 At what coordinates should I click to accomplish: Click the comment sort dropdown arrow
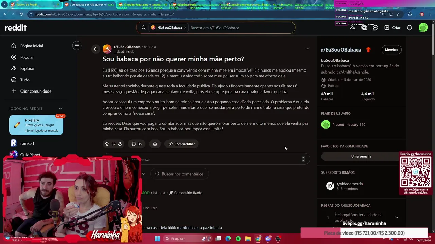coord(143,174)
